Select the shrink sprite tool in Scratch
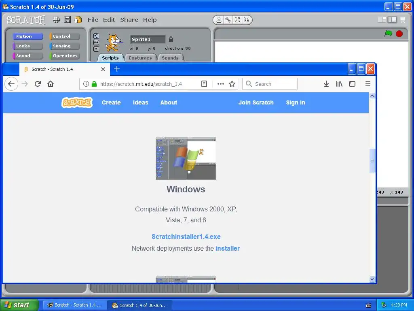The width and height of the screenshot is (414, 311). click(247, 20)
